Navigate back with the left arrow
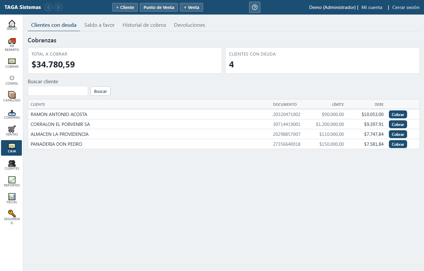Viewport: 424px width, 271px height. point(48,7)
